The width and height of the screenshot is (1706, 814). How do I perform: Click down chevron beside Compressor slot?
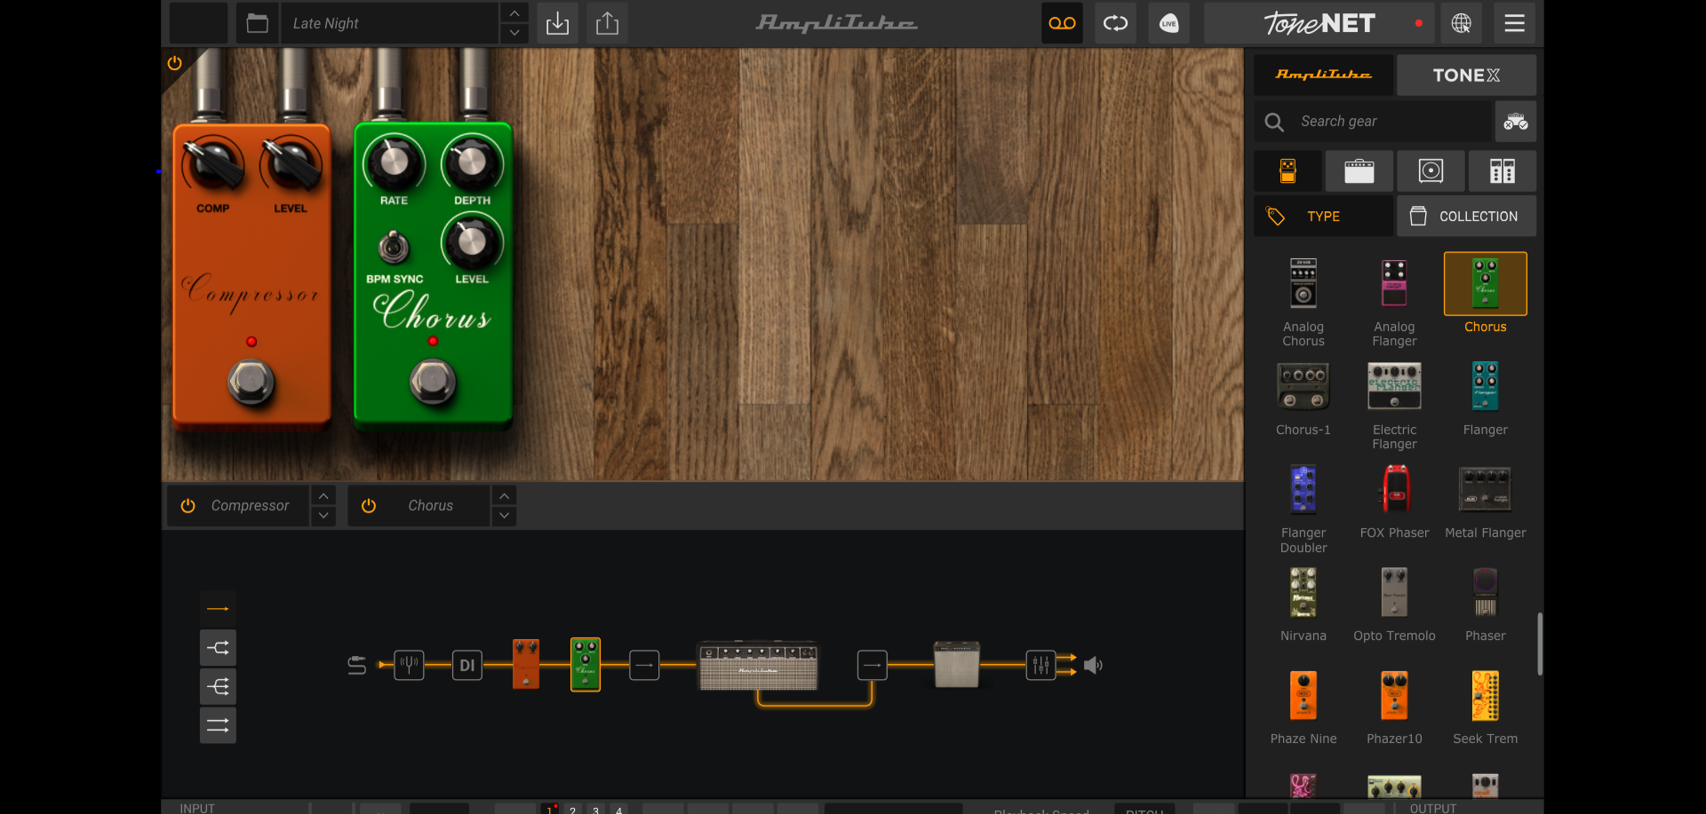[x=323, y=516]
